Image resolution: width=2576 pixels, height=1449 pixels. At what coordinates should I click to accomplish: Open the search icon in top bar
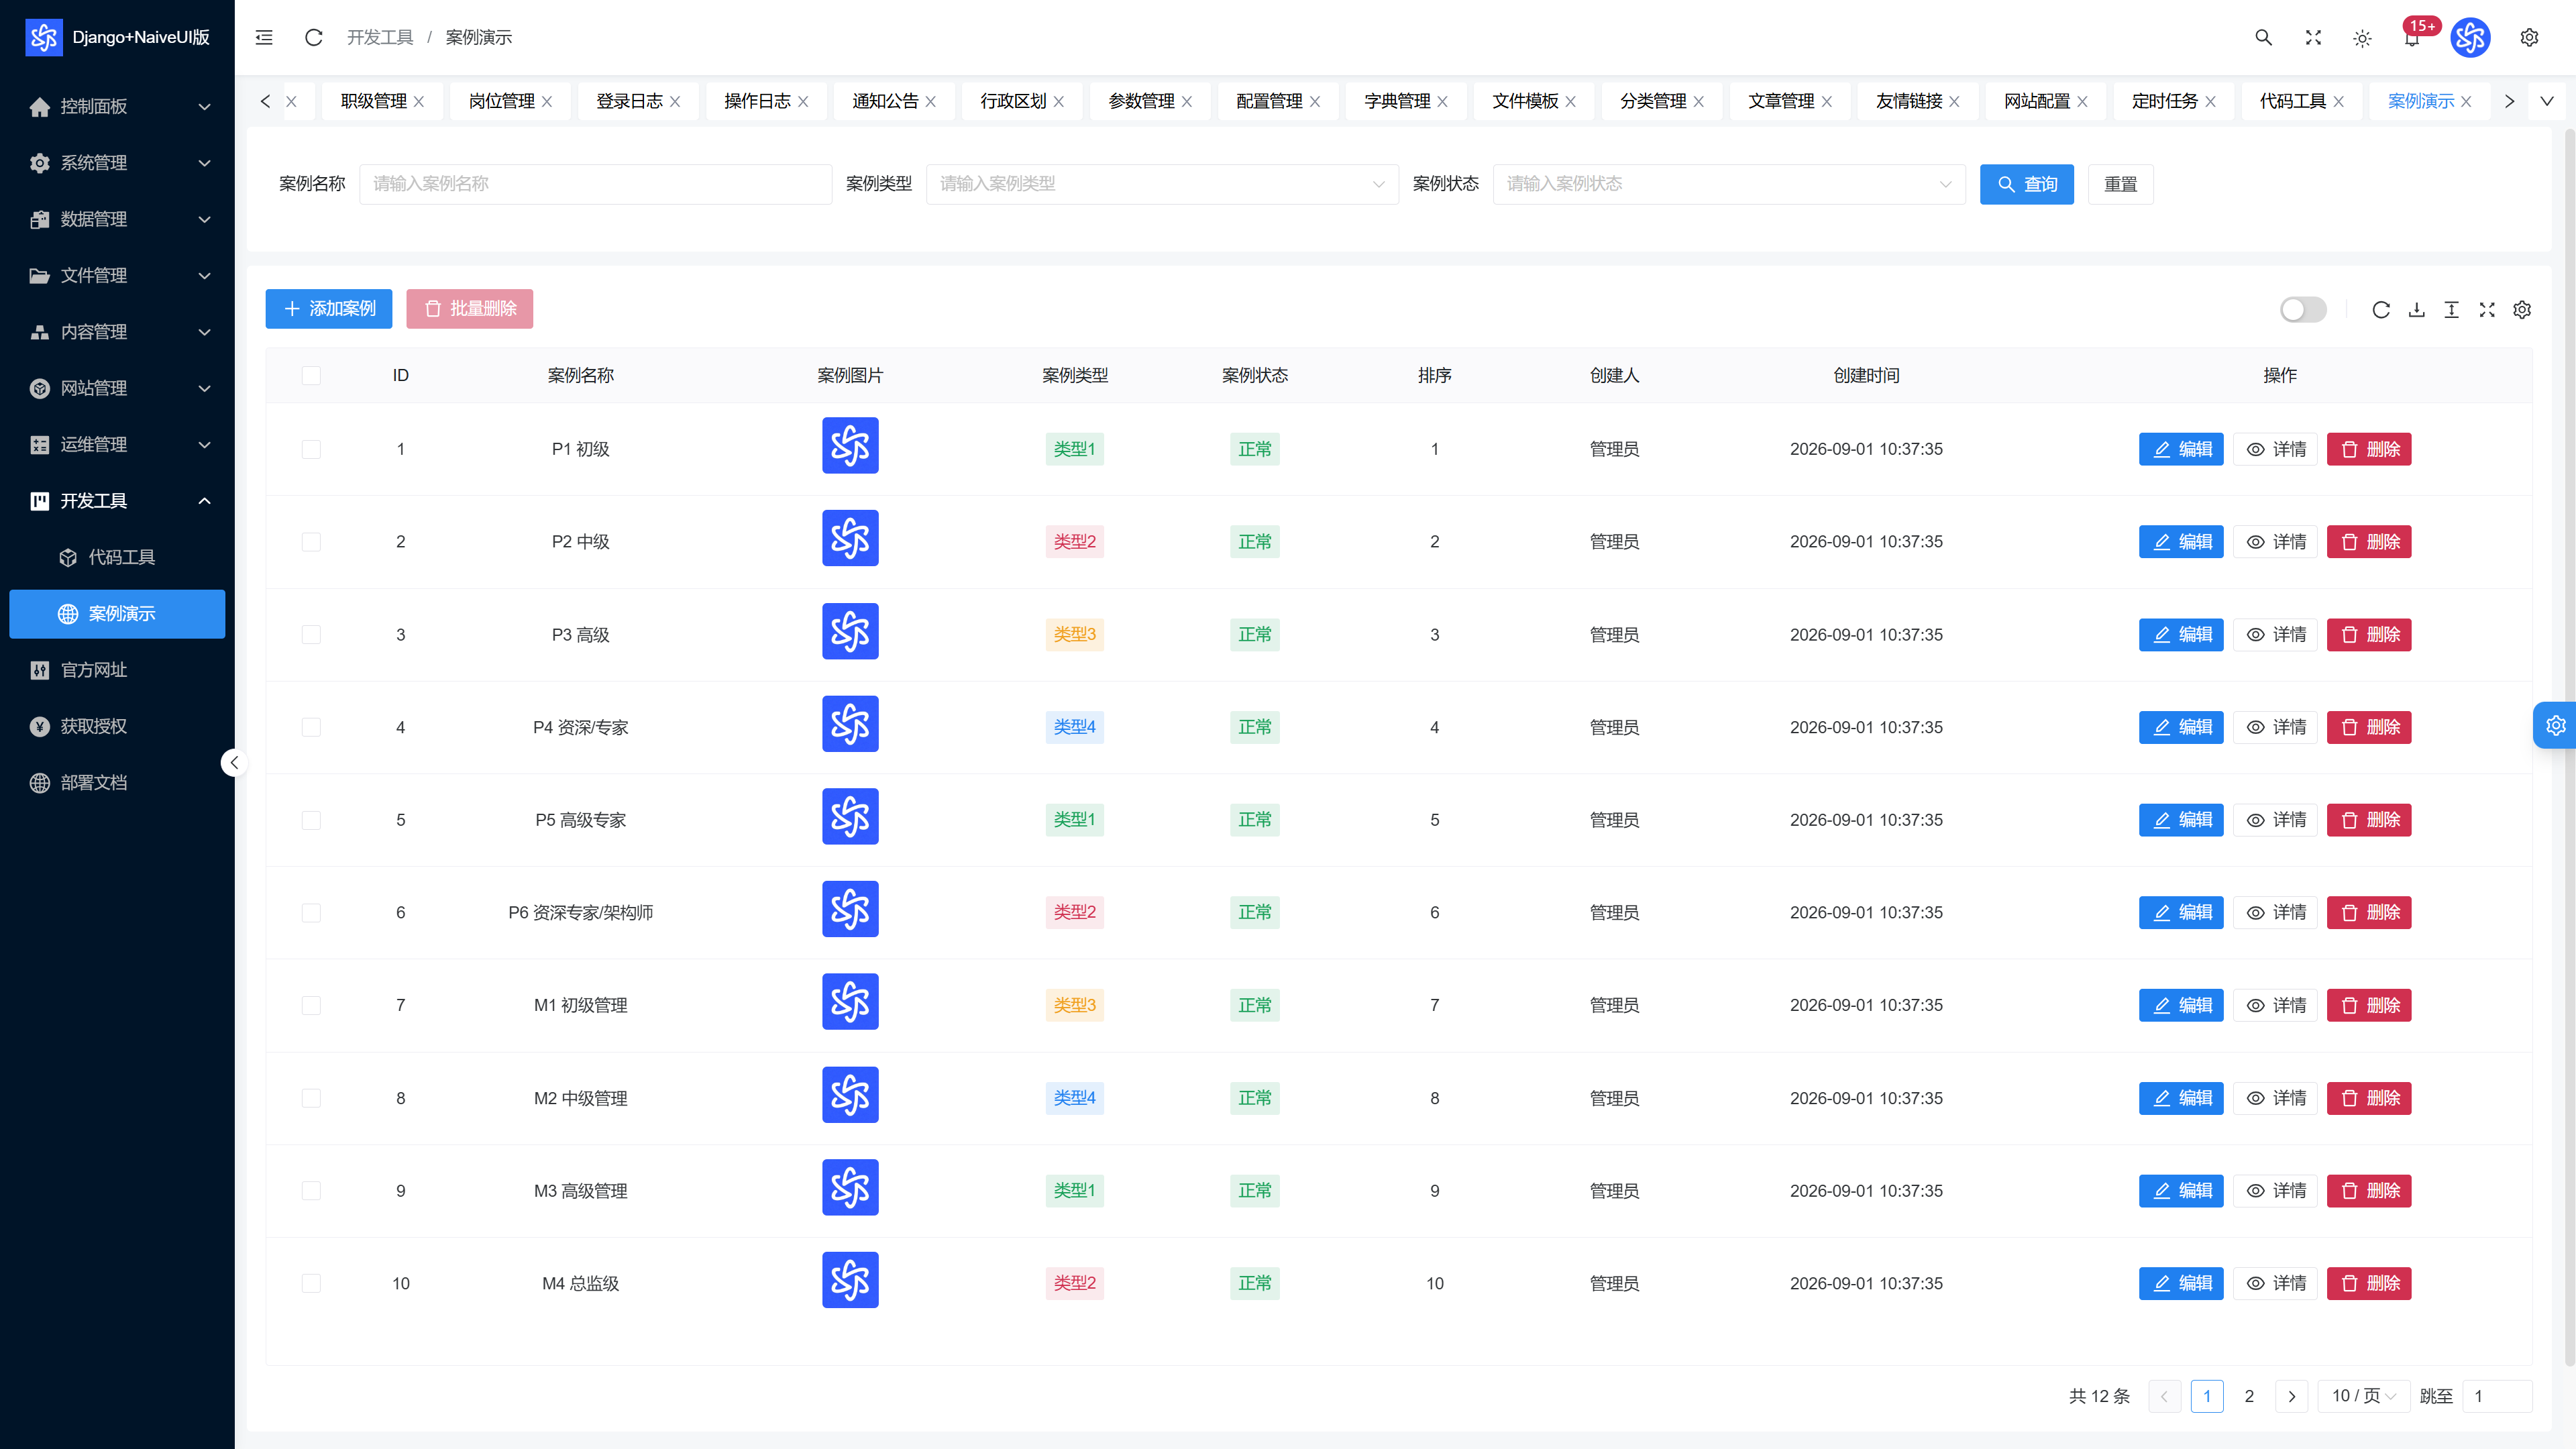point(2263,37)
